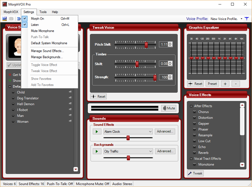
Task: Open the Alarm Clock sound effects dropdown
Action: 150,132
